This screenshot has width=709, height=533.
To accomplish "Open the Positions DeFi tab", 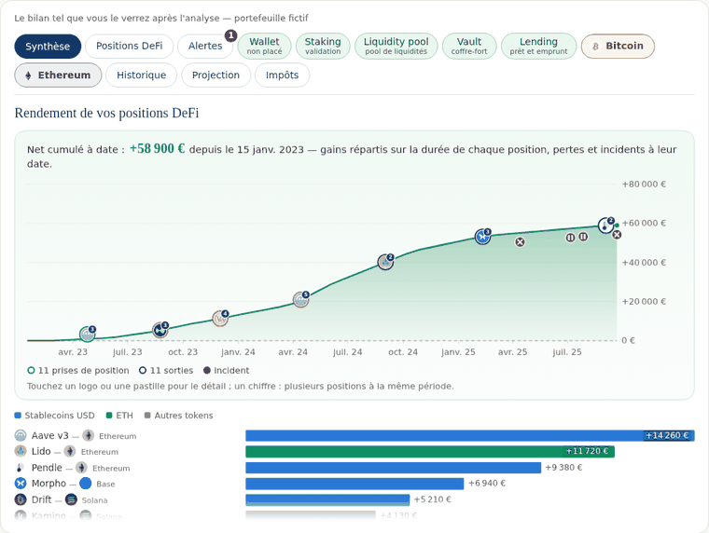I will [130, 46].
